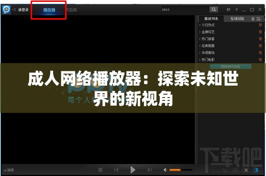Select the 播放列表 tab

tap(211, 19)
